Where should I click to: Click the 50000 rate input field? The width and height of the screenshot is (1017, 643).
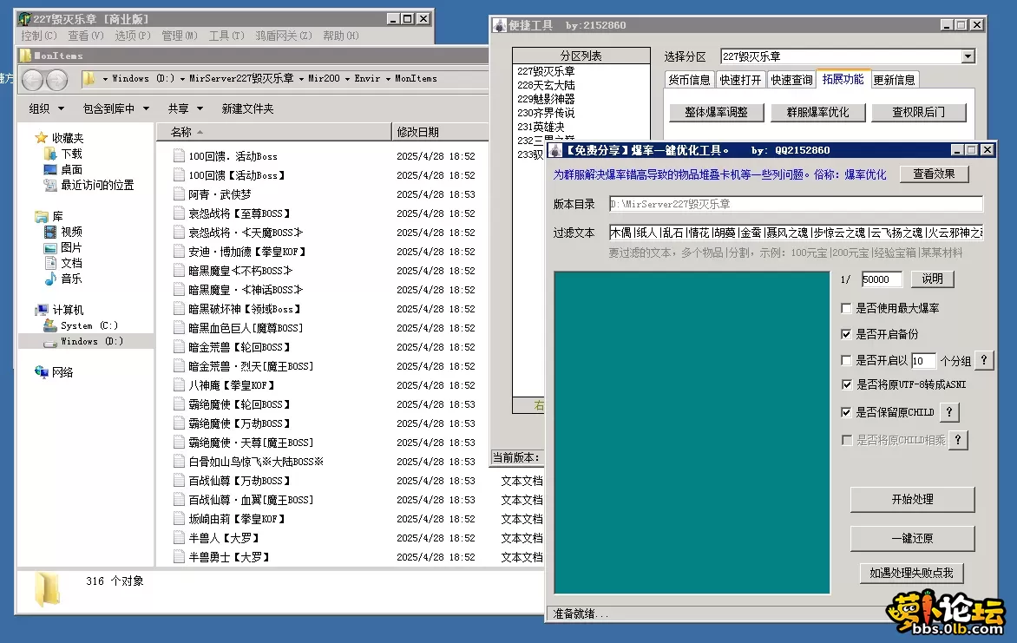pos(882,279)
